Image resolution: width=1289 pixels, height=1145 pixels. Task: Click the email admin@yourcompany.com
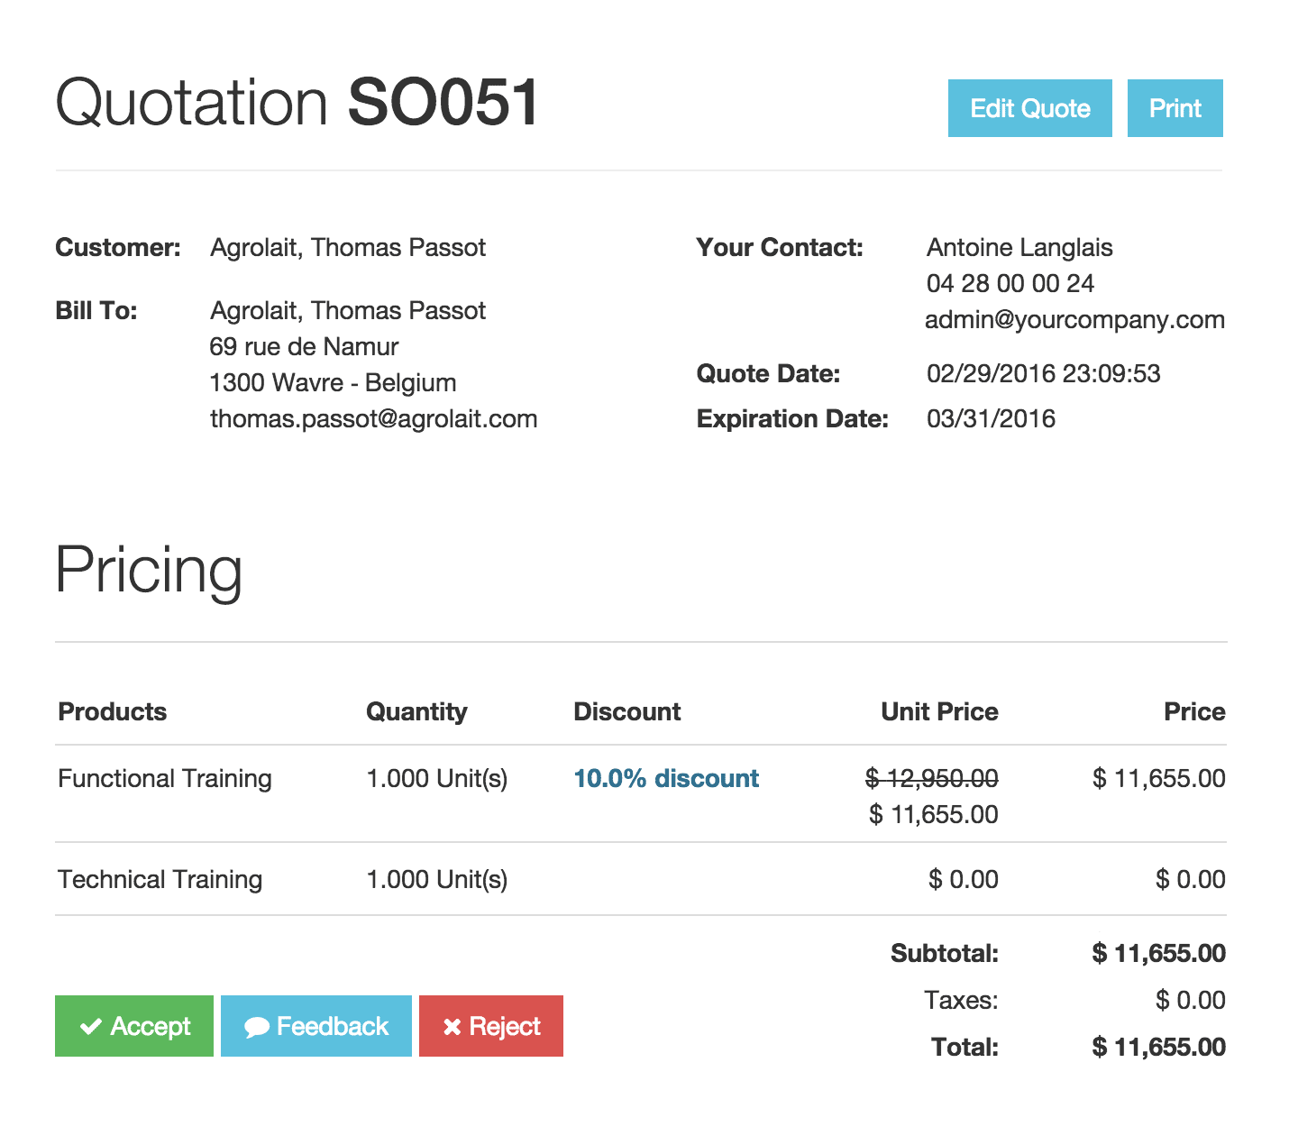point(1075,319)
